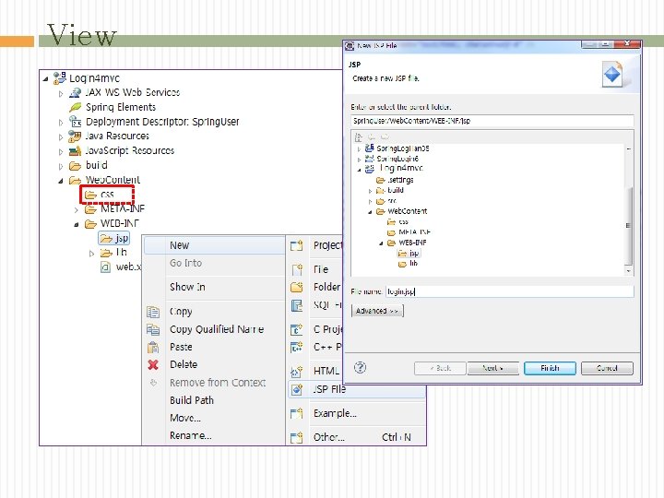This screenshot has height=498, width=664.
Task: Select the jsp folder in dialog tree
Action: point(409,254)
